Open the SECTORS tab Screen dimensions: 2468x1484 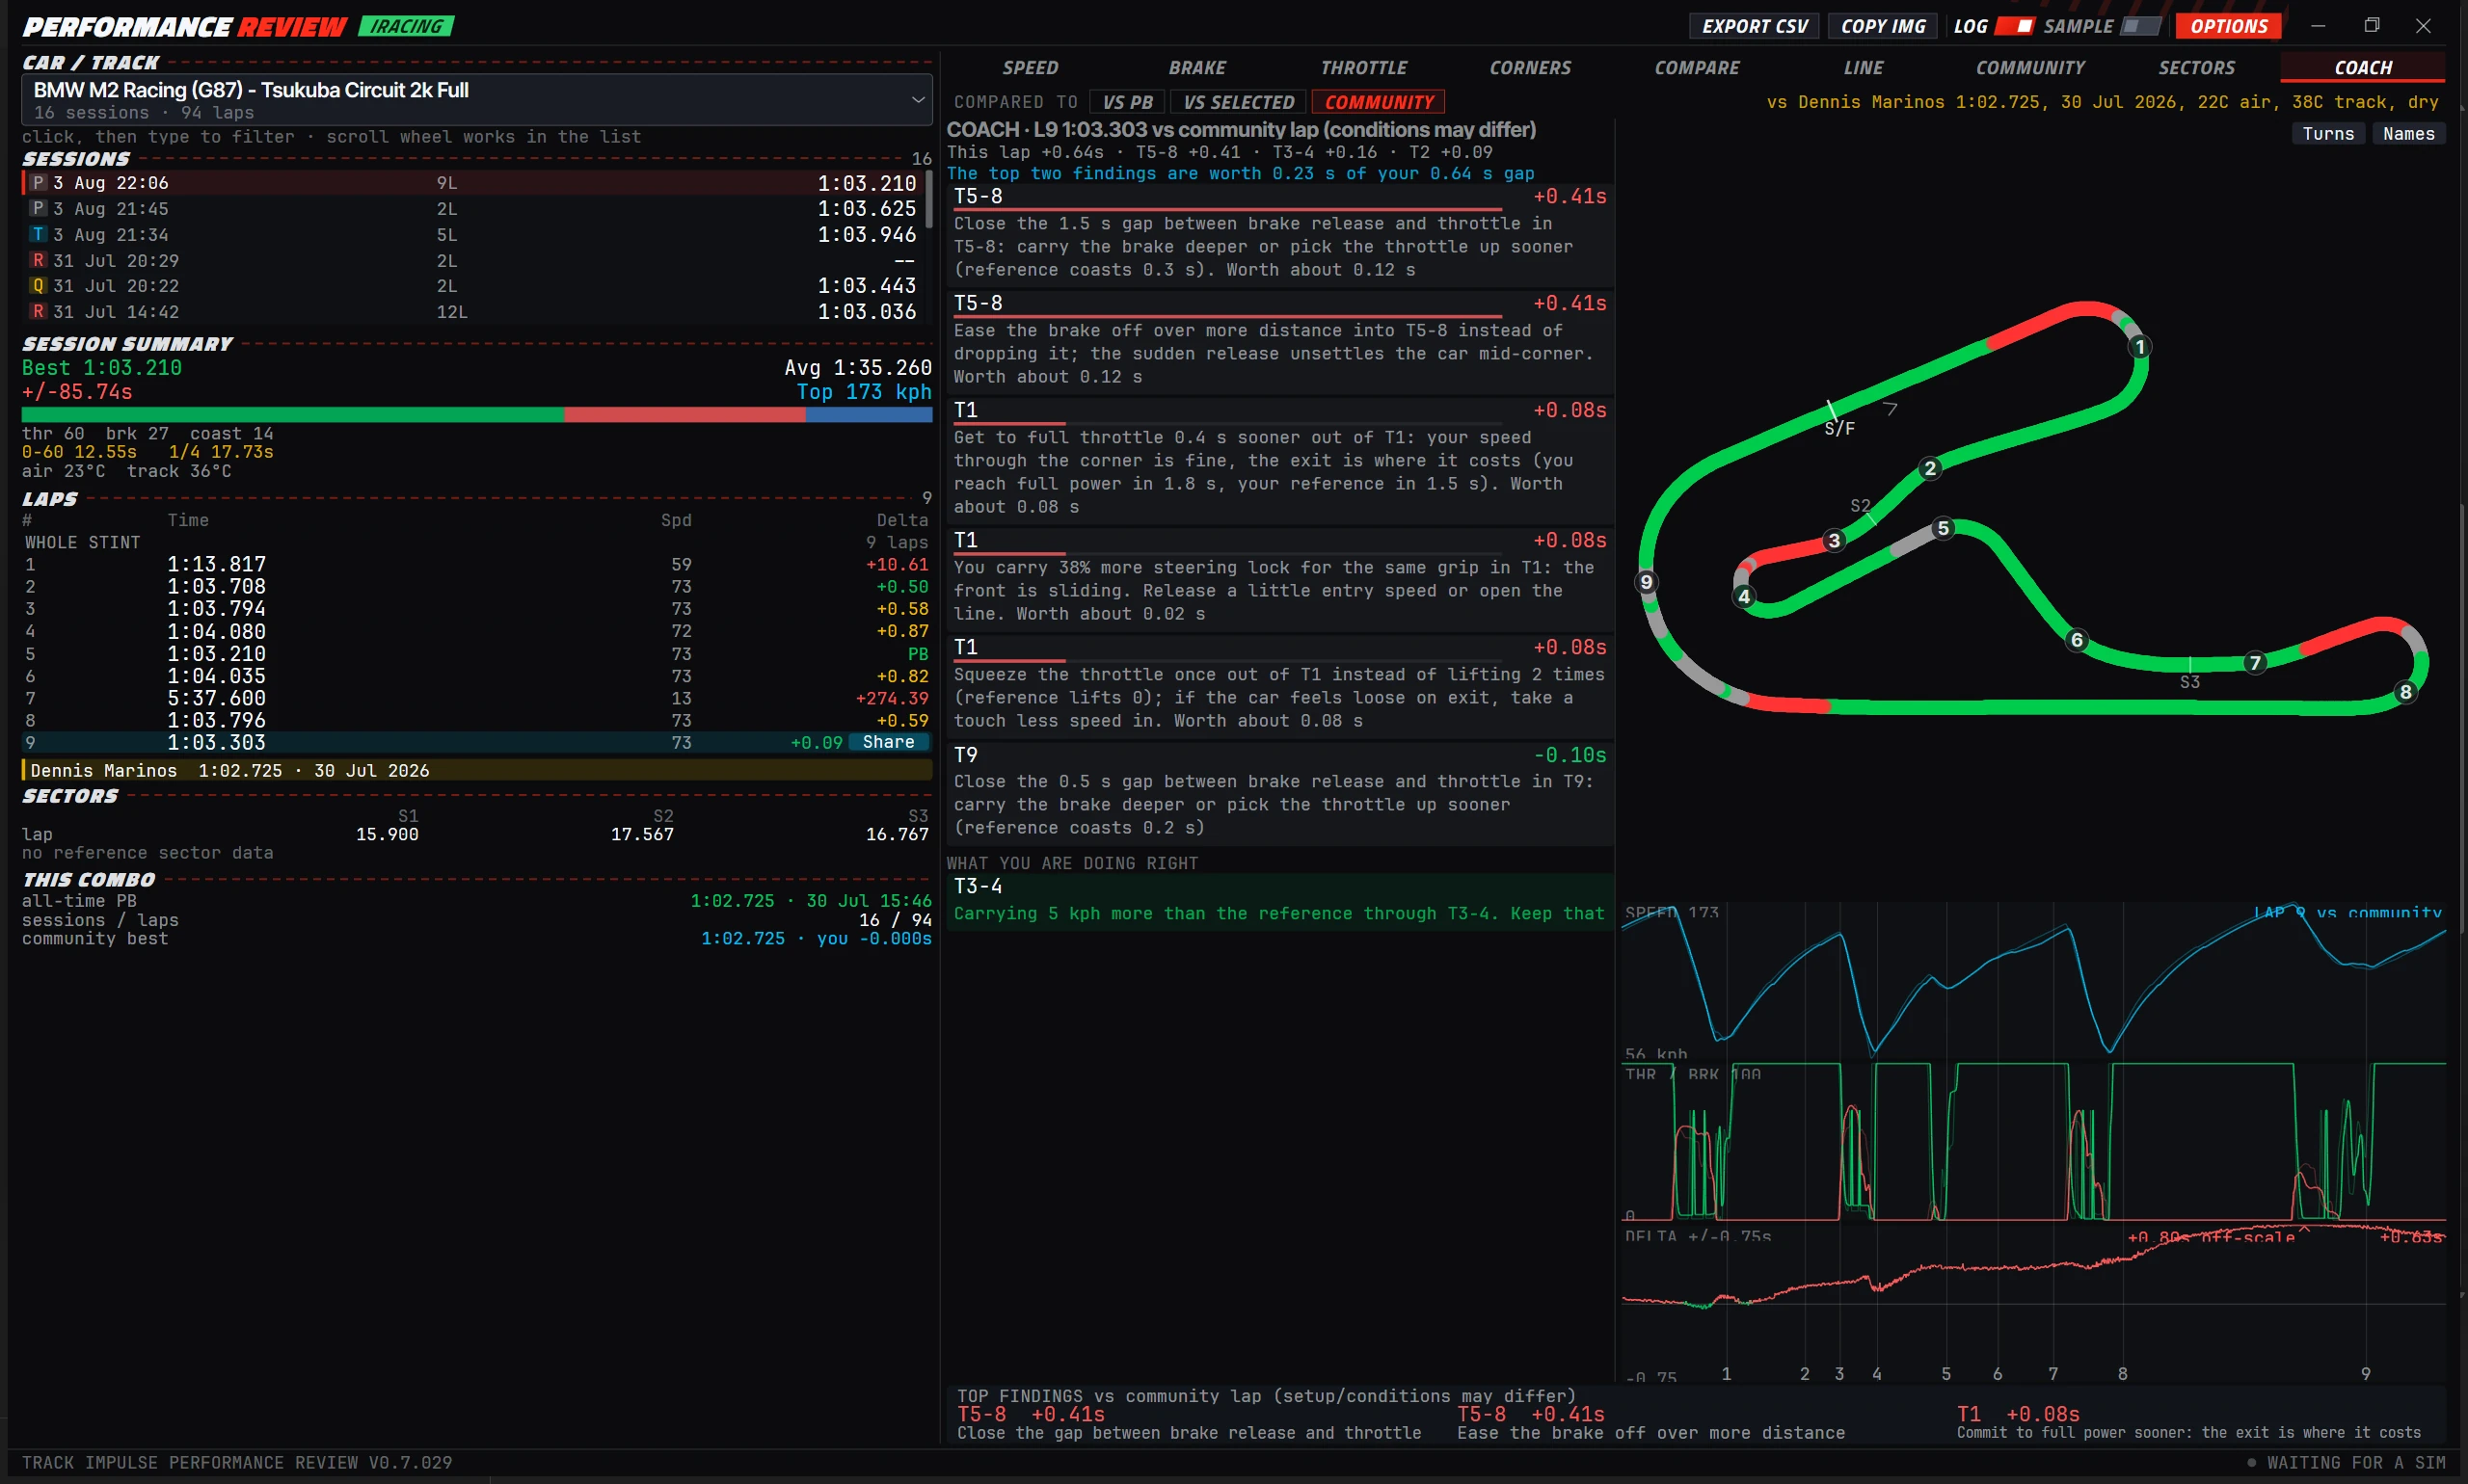pyautogui.click(x=2196, y=68)
